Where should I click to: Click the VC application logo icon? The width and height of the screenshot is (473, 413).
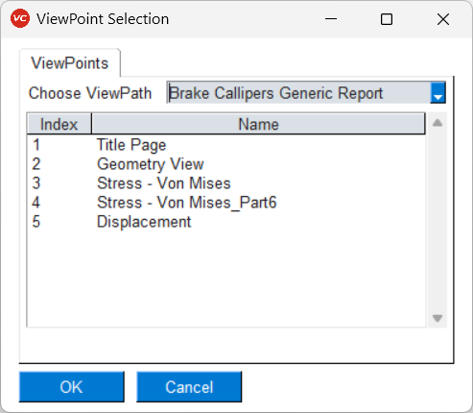click(x=20, y=18)
